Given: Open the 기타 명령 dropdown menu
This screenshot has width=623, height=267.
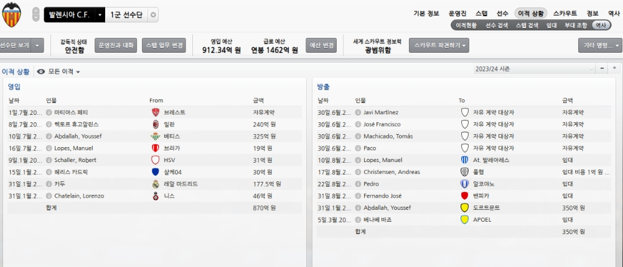Looking at the screenshot, I should (x=599, y=45).
